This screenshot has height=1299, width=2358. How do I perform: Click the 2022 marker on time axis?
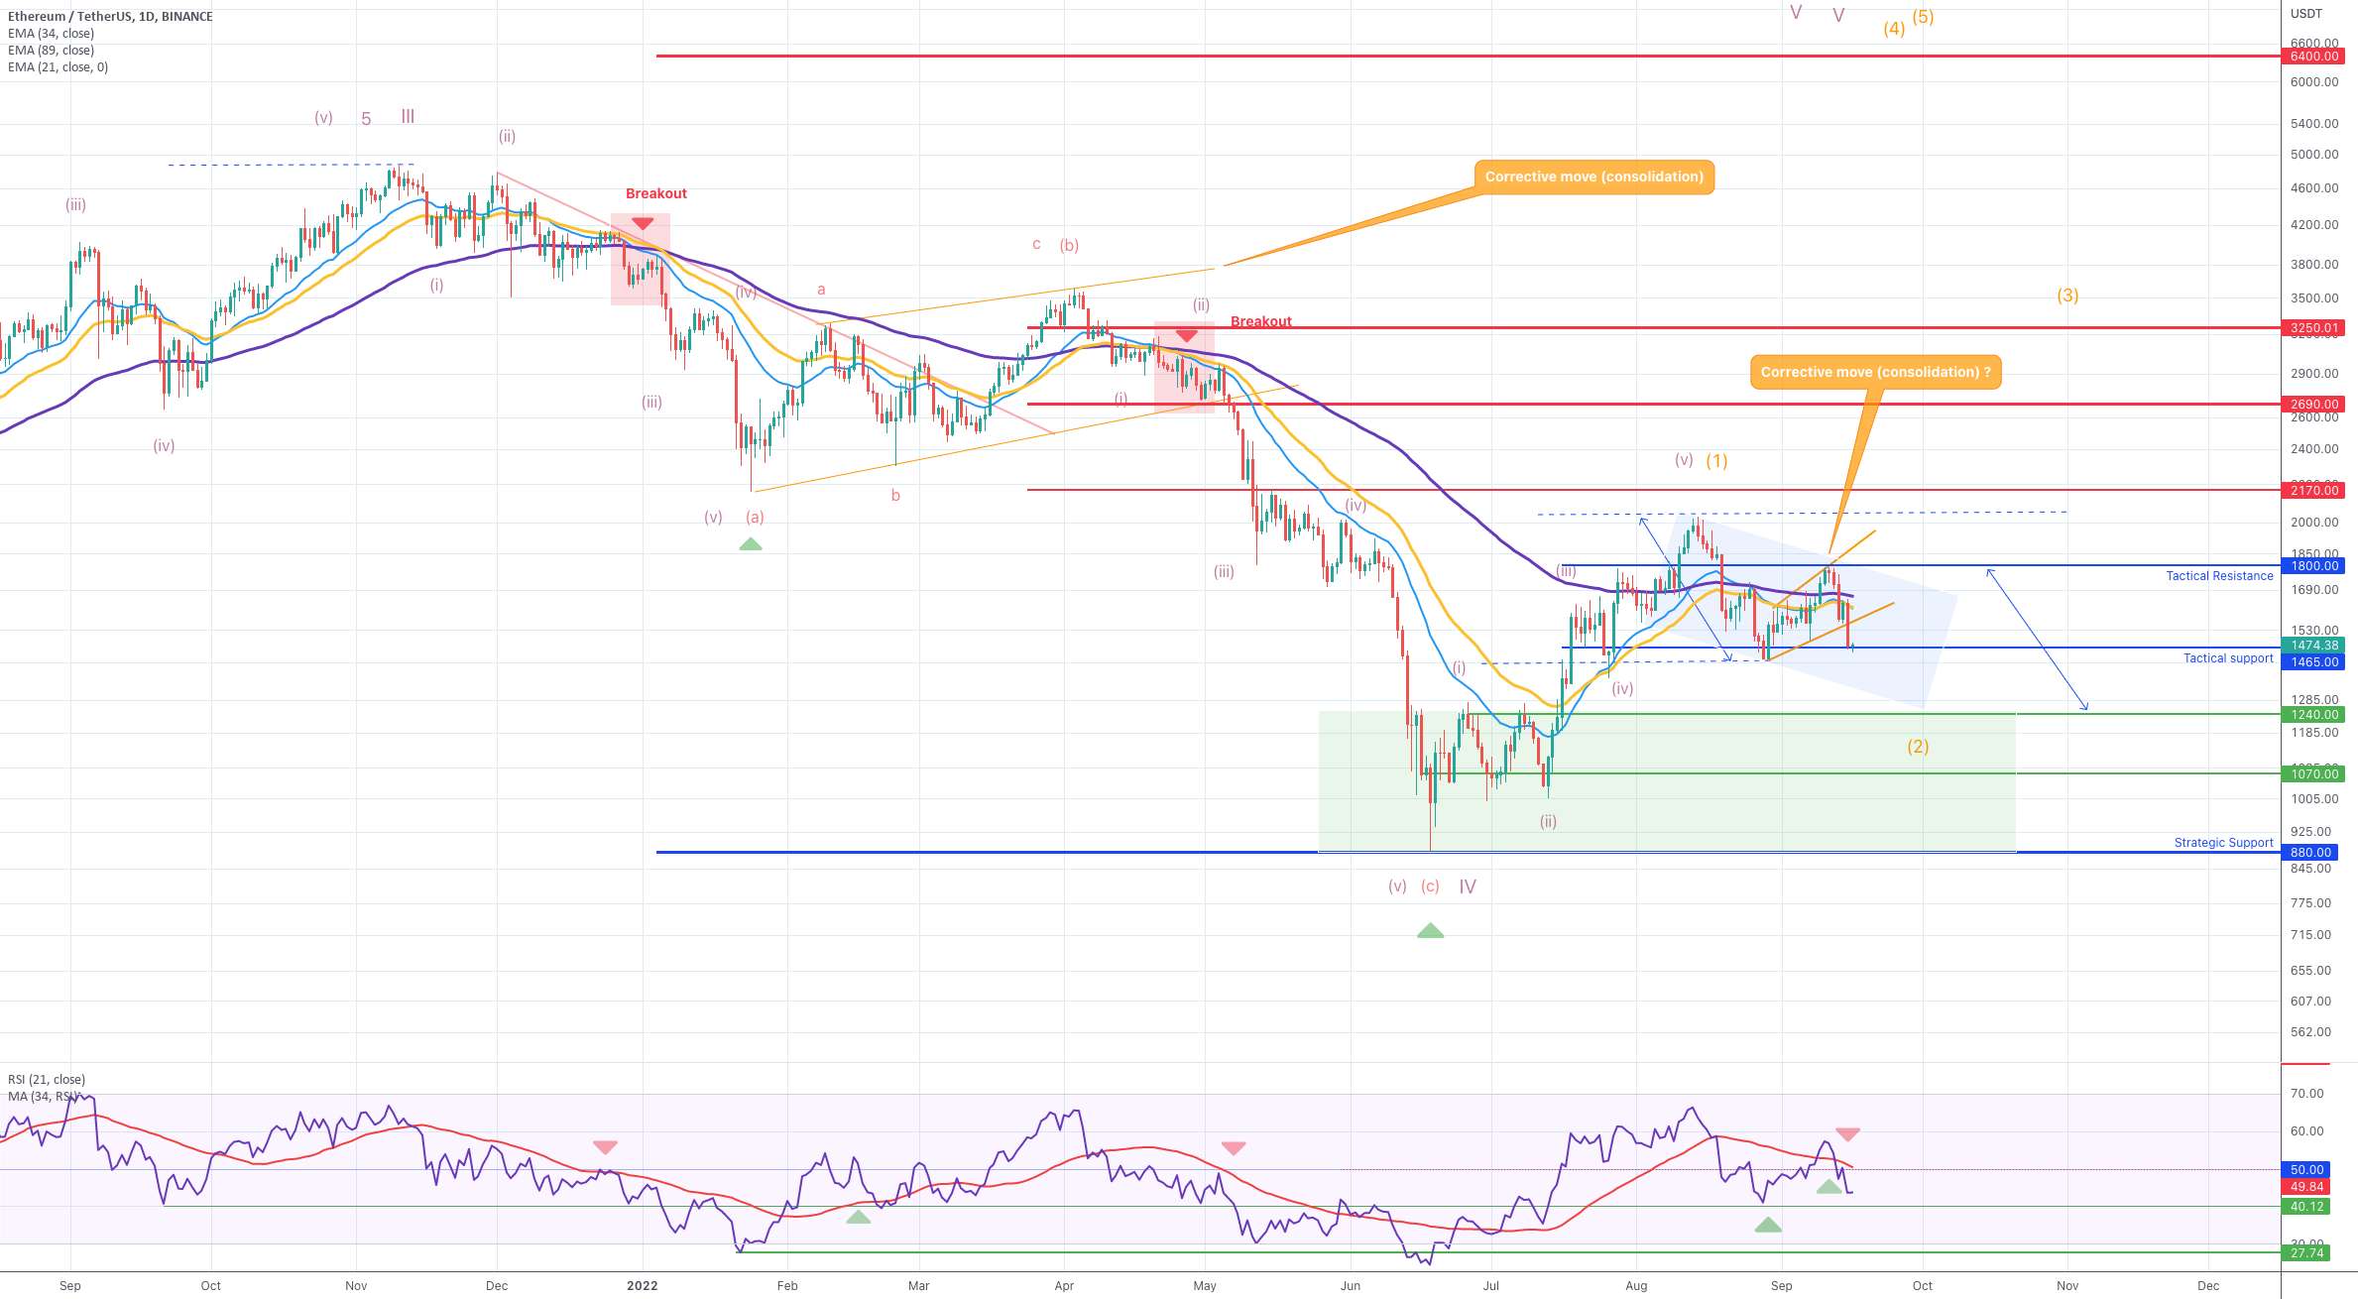pyautogui.click(x=643, y=1286)
